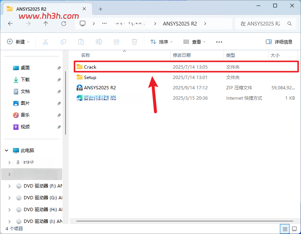Refresh the current folder view
The height and width of the screenshot is (234, 301).
64,24
